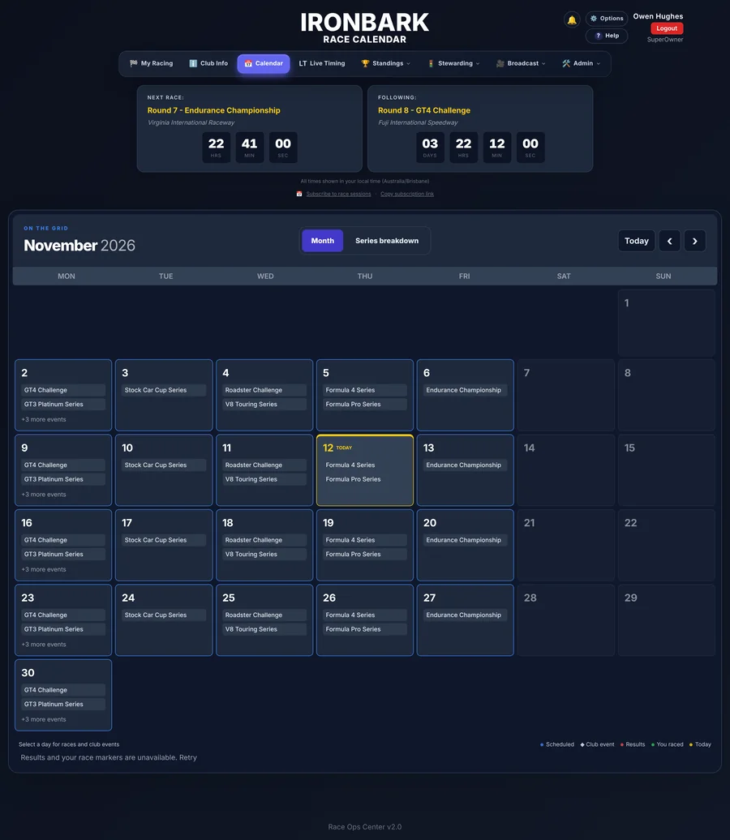Viewport: 730px width, 840px height.
Task: Open Round 8 - GT4 Challenge
Action: pyautogui.click(x=424, y=110)
